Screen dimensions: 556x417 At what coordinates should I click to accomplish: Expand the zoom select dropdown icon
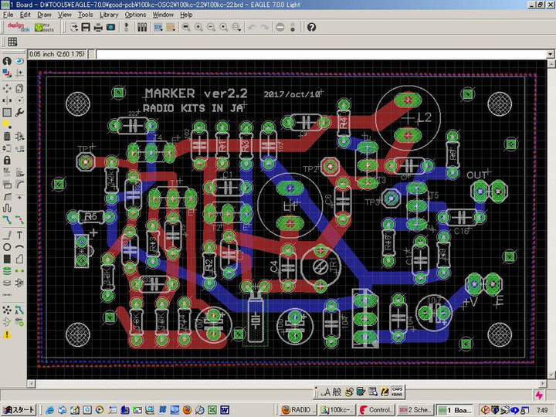click(236, 27)
